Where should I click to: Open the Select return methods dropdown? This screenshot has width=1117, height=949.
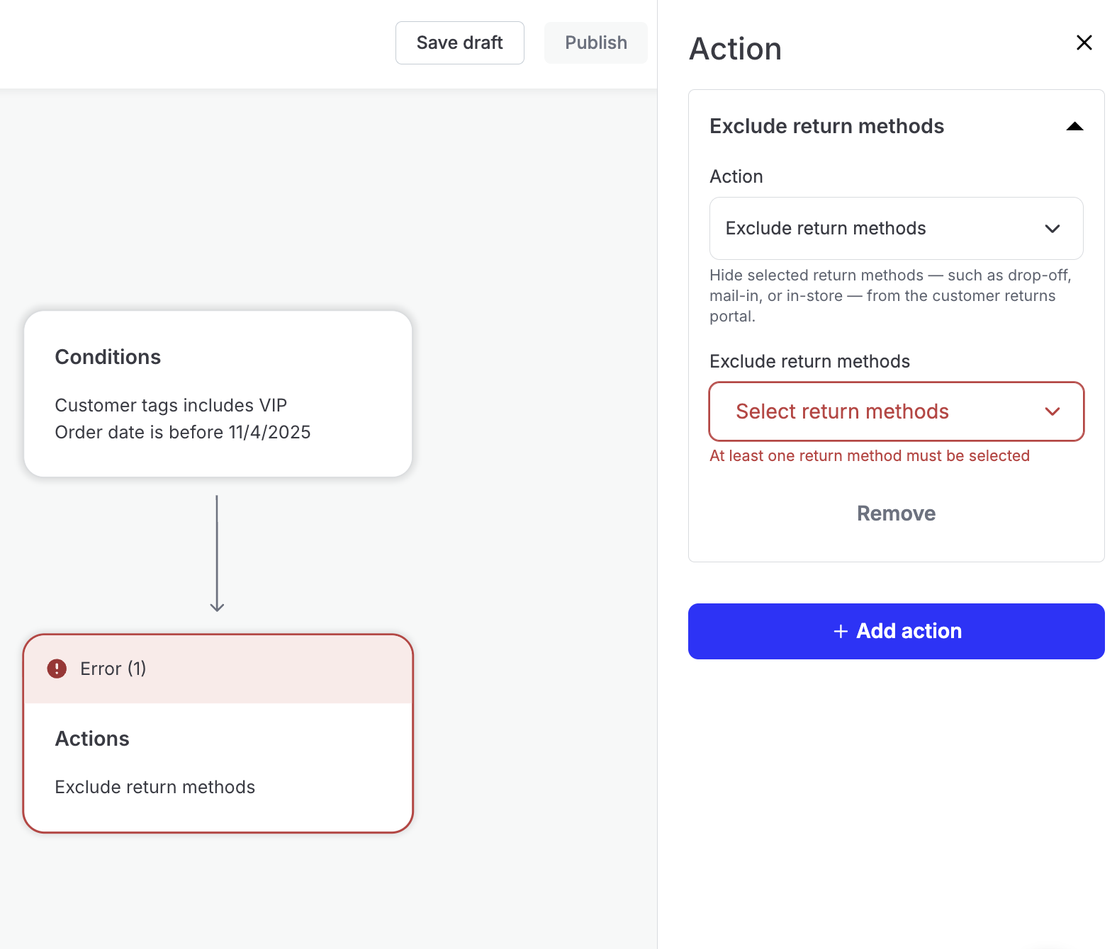pyautogui.click(x=895, y=411)
